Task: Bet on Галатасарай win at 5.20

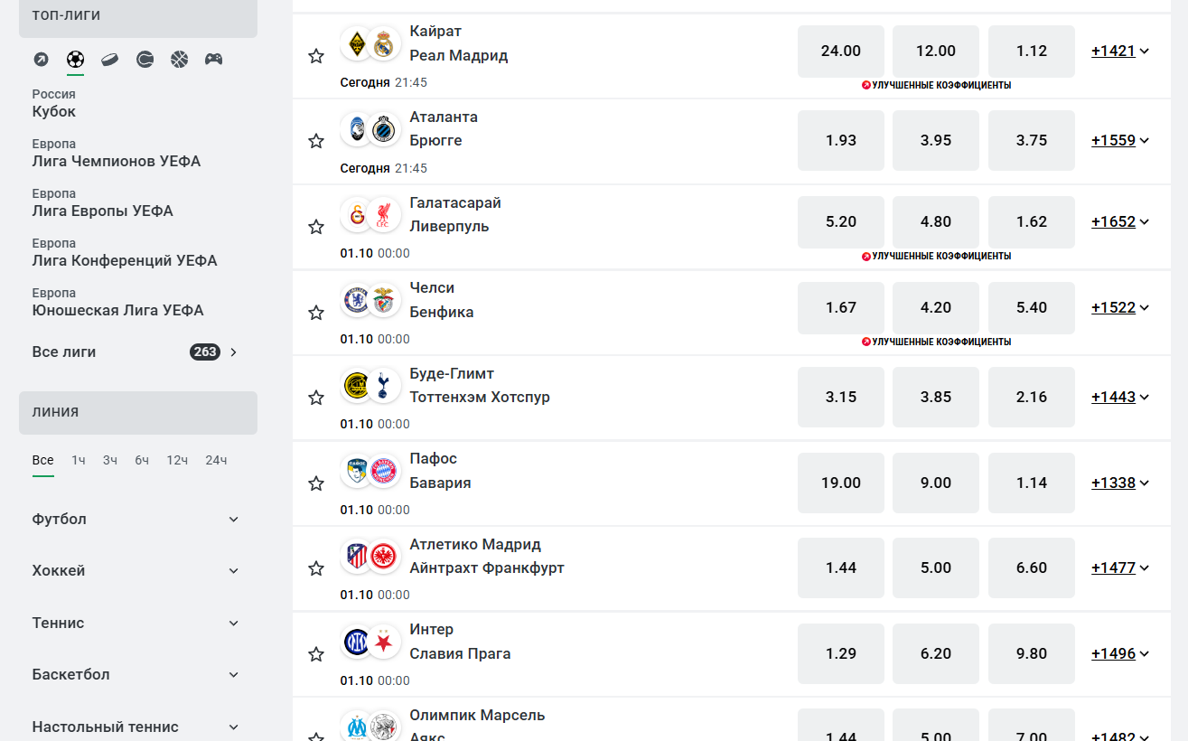Action: tap(840, 221)
